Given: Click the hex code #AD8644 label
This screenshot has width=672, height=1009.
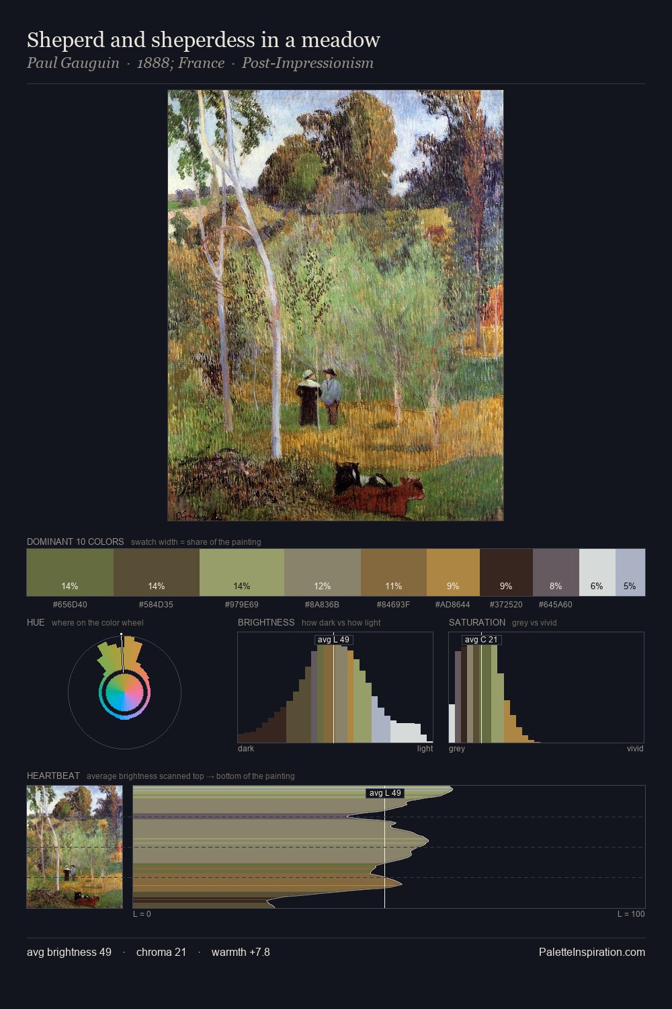Looking at the screenshot, I should click(453, 605).
